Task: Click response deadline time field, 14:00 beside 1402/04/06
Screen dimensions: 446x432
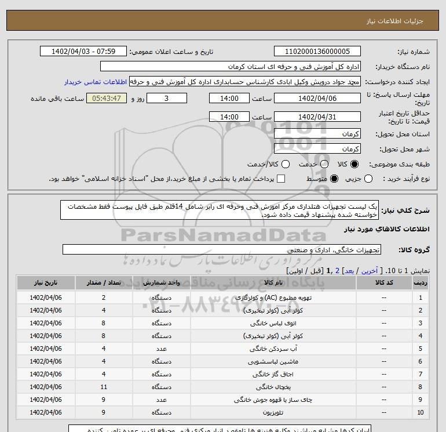Action: tap(229, 99)
